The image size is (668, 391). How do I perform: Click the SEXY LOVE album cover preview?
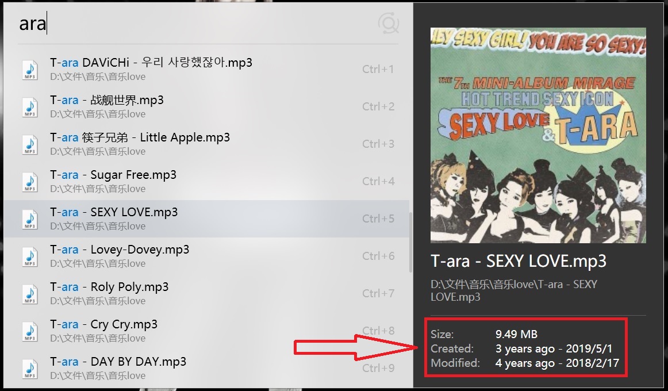(538, 136)
